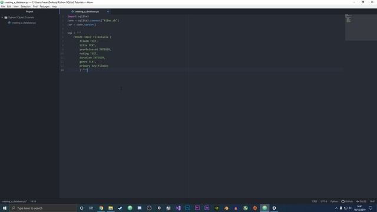
Task: Click the Project panel header
Action: click(29, 12)
